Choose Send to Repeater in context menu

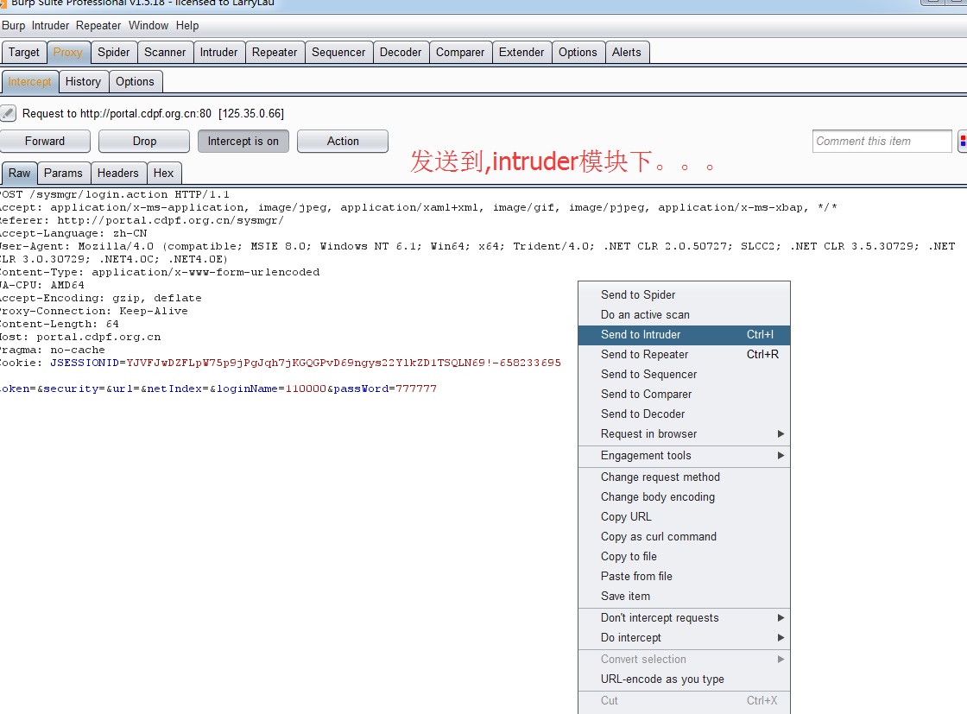click(x=684, y=355)
